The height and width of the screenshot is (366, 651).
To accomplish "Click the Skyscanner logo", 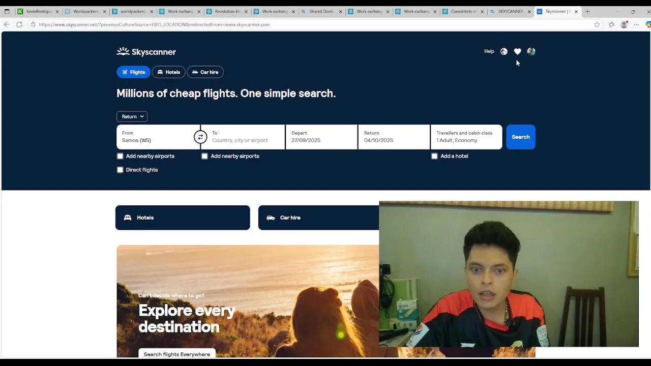I will 146,51.
